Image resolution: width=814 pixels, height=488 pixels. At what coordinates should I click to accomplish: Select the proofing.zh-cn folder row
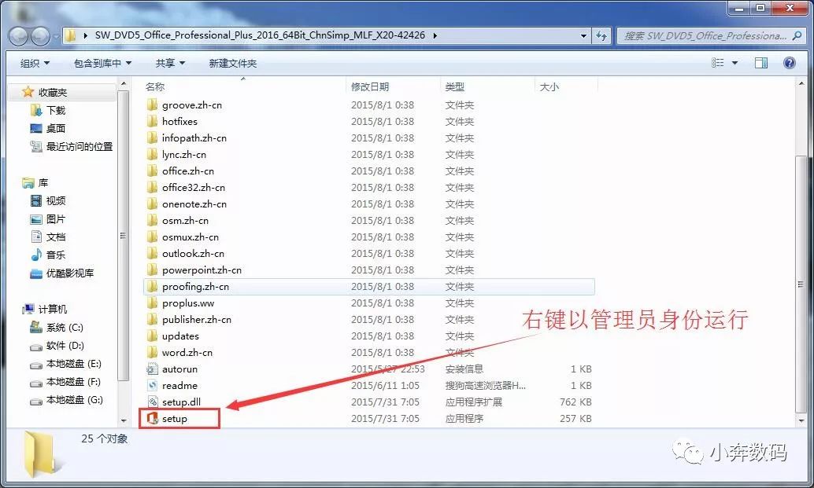(x=369, y=287)
